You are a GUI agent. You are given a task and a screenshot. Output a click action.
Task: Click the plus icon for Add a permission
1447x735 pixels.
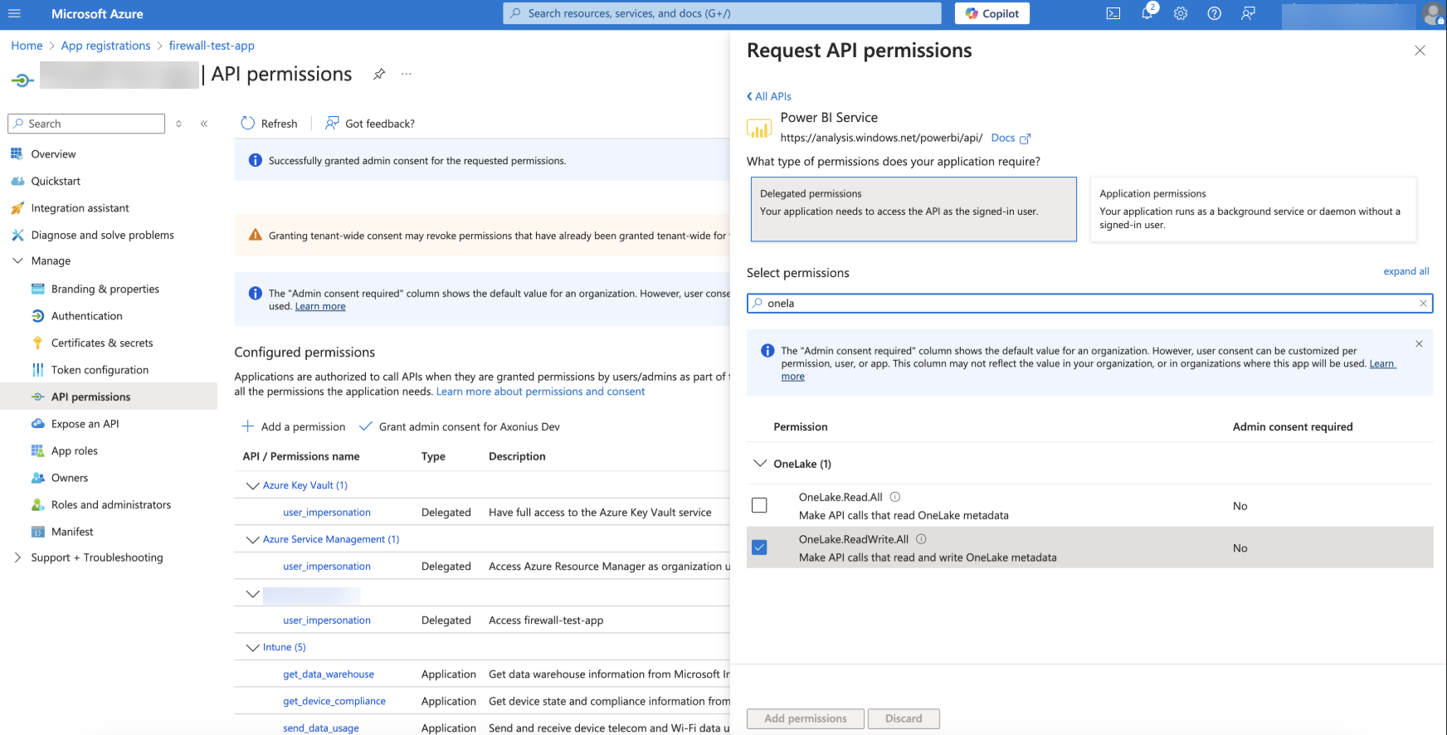(248, 426)
